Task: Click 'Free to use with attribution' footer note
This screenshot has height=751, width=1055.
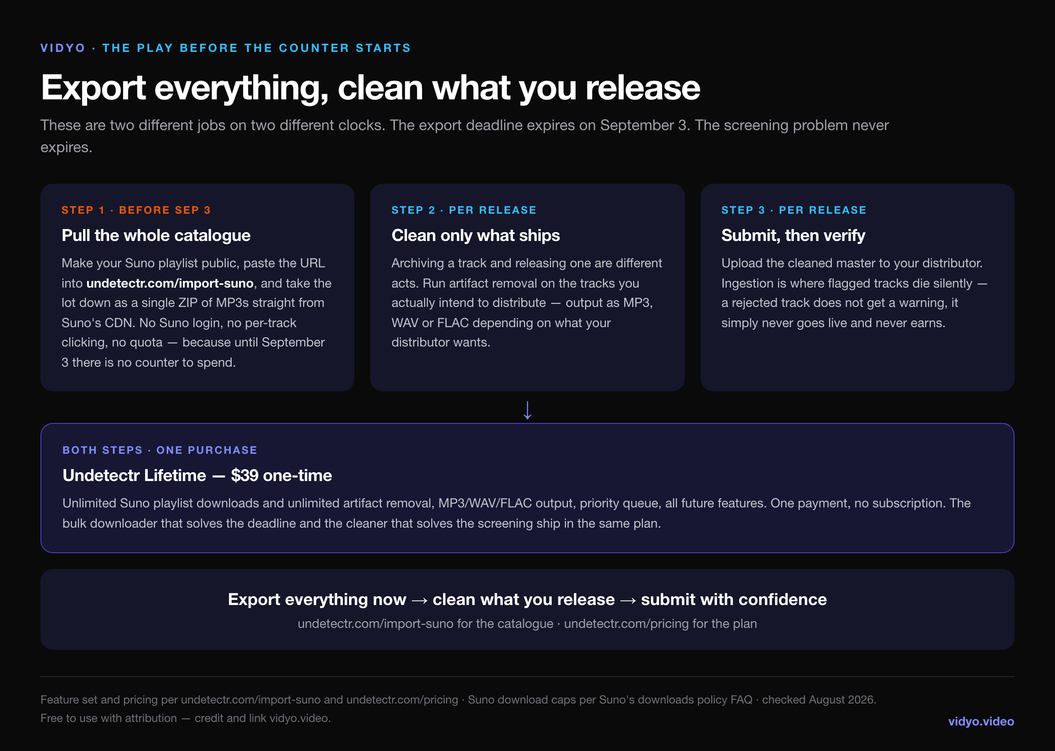Action: 186,718
